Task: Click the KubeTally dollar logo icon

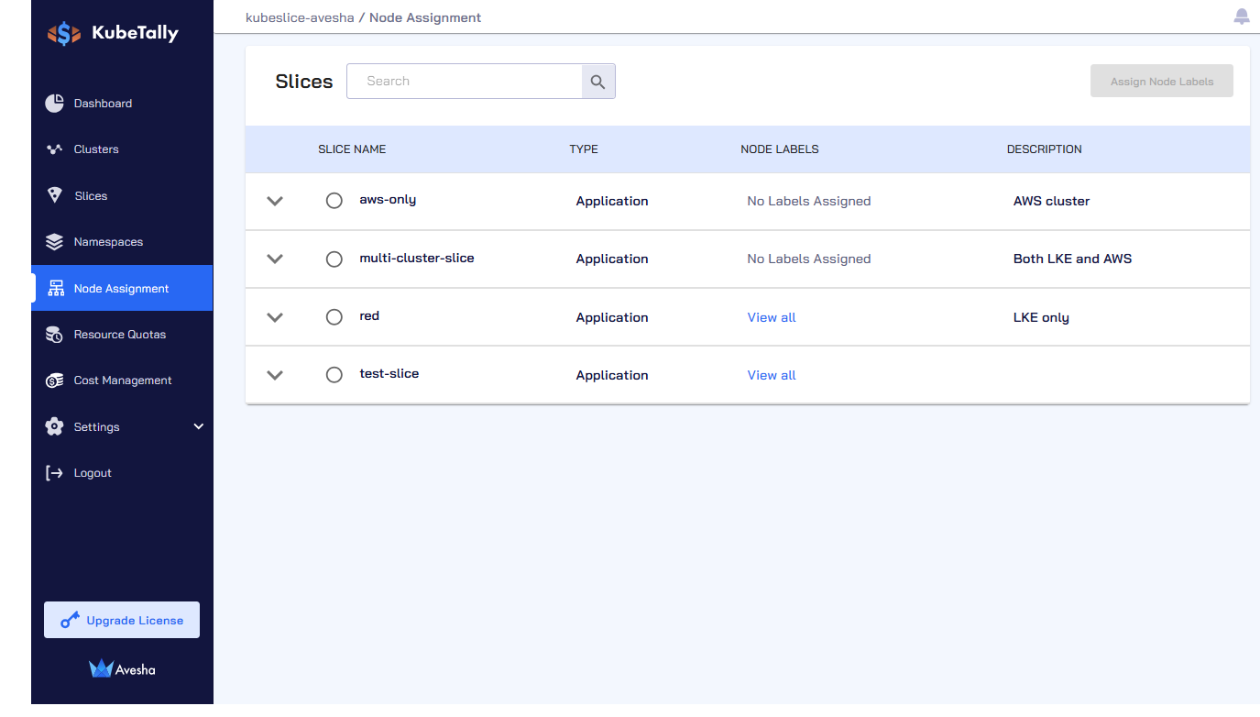Action: (64, 34)
